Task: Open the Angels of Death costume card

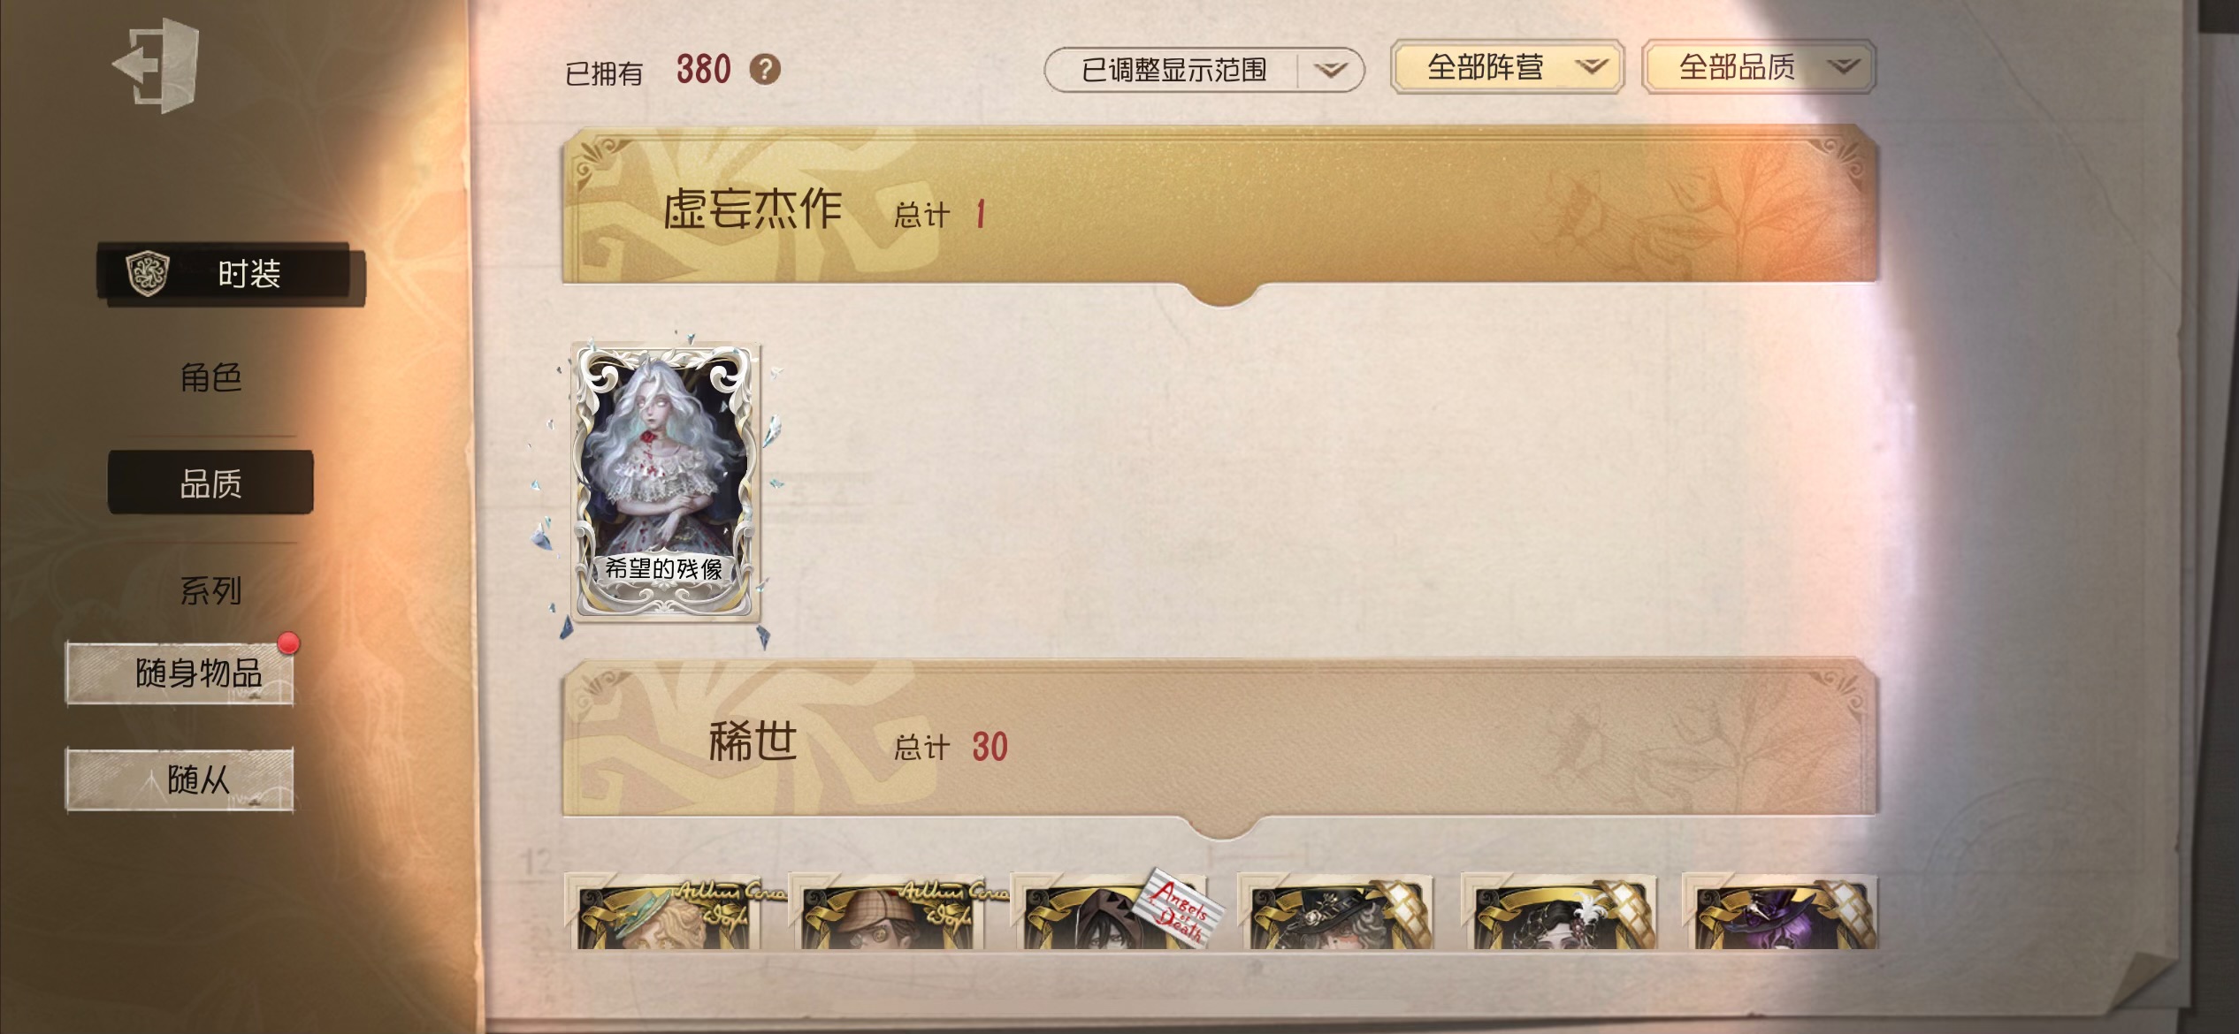Action: pyautogui.click(x=1116, y=912)
